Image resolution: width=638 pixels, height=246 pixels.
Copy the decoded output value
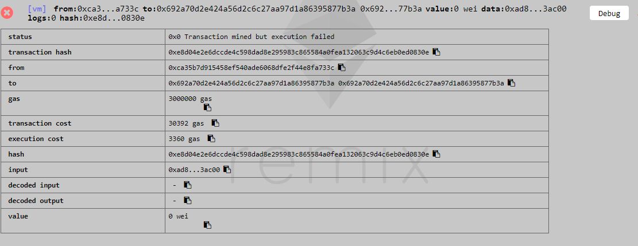[x=188, y=201]
